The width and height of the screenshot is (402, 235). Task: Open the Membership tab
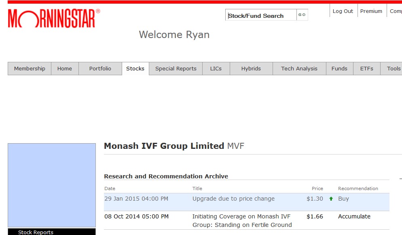coord(30,69)
